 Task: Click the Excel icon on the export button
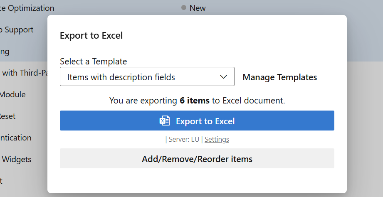click(x=165, y=121)
